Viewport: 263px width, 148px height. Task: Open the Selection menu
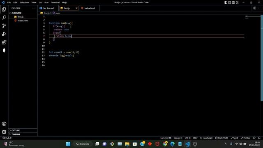click(24, 2)
